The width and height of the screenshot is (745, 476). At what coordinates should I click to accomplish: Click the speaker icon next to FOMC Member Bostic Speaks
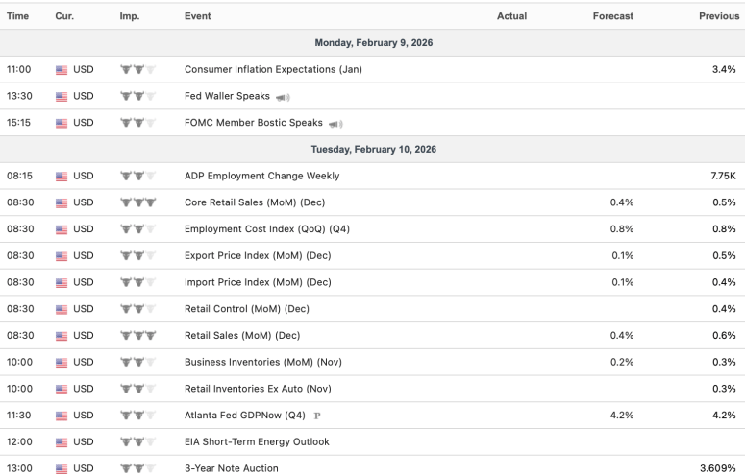[335, 124]
